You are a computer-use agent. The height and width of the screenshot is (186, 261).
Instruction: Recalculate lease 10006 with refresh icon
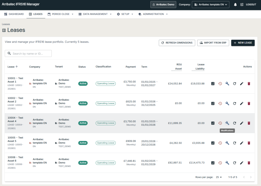[234, 163]
